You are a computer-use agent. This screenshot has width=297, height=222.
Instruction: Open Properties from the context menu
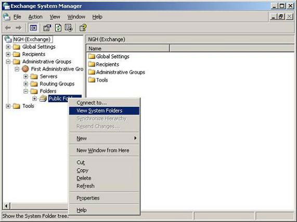104,198
